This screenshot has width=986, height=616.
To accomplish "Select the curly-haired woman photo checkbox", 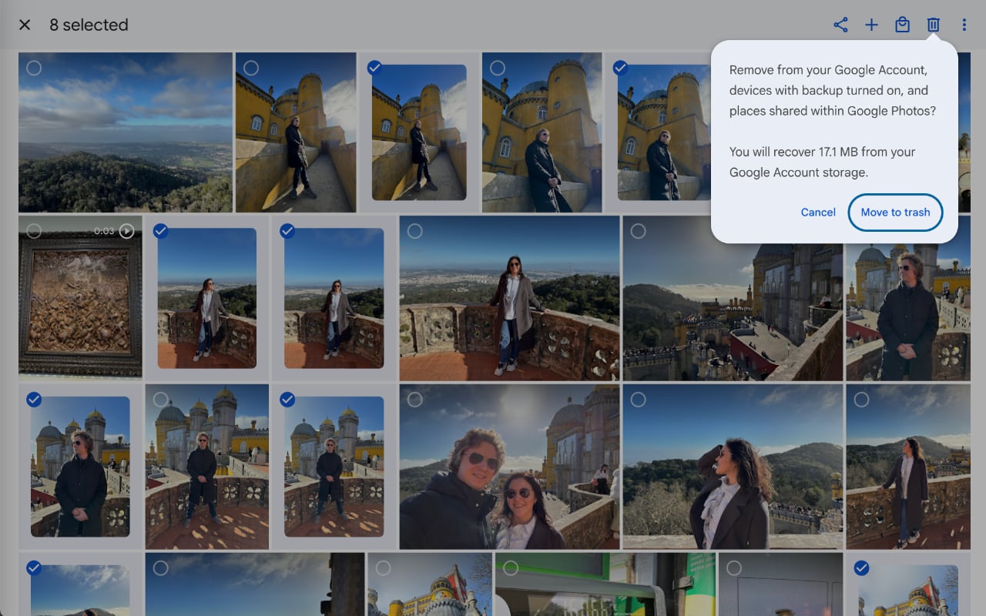I will [638, 400].
